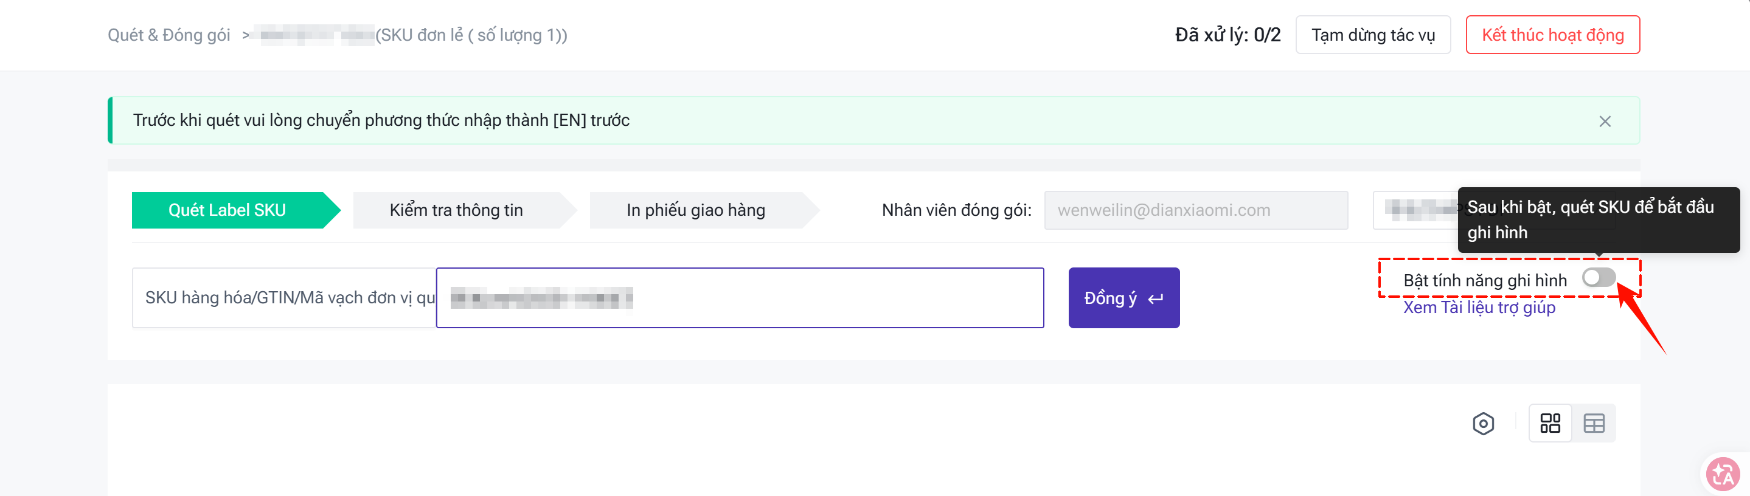Screen dimensions: 1750x496
Task: Click Tạm dừng tác vụ button
Action: pos(1373,35)
